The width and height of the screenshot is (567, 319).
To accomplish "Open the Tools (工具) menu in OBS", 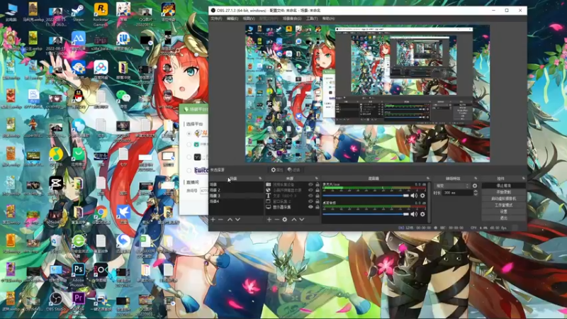I will click(x=313, y=18).
